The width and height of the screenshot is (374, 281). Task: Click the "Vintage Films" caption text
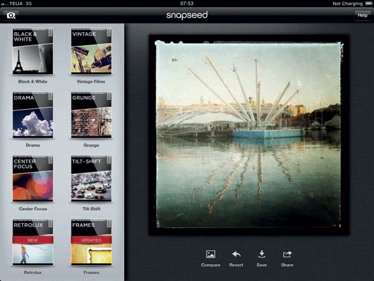point(91,81)
